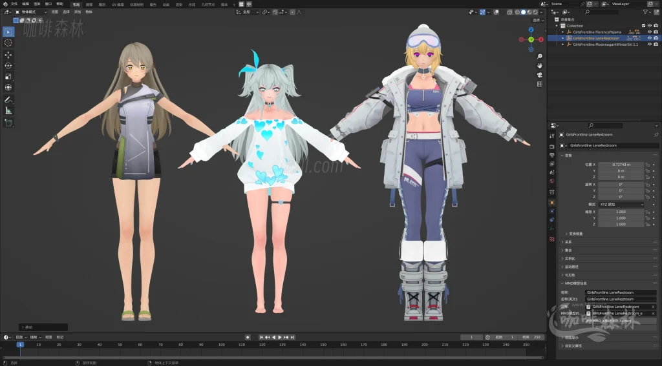Open the World properties tab
The image size is (662, 366).
[x=552, y=181]
